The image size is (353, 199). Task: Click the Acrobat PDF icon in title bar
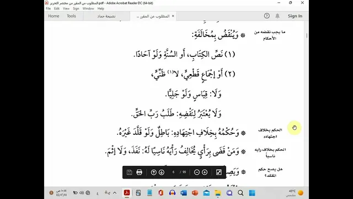(x=46, y=3)
